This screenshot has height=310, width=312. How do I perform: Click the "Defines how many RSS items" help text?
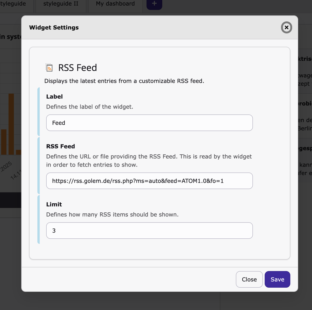(x=112, y=215)
